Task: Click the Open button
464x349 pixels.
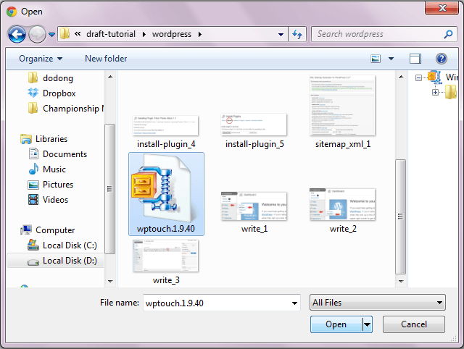Action: 336,324
